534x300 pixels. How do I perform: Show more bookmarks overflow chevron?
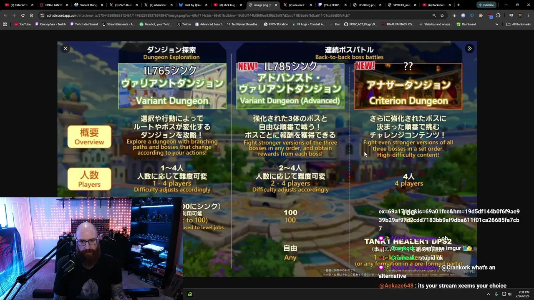click(496, 24)
